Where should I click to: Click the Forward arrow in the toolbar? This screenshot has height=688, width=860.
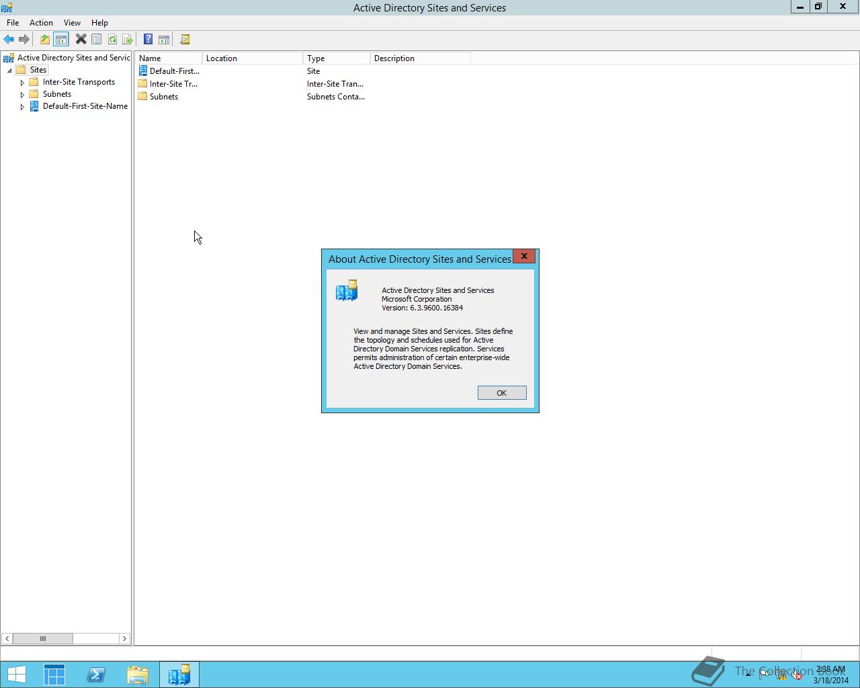[x=24, y=40]
